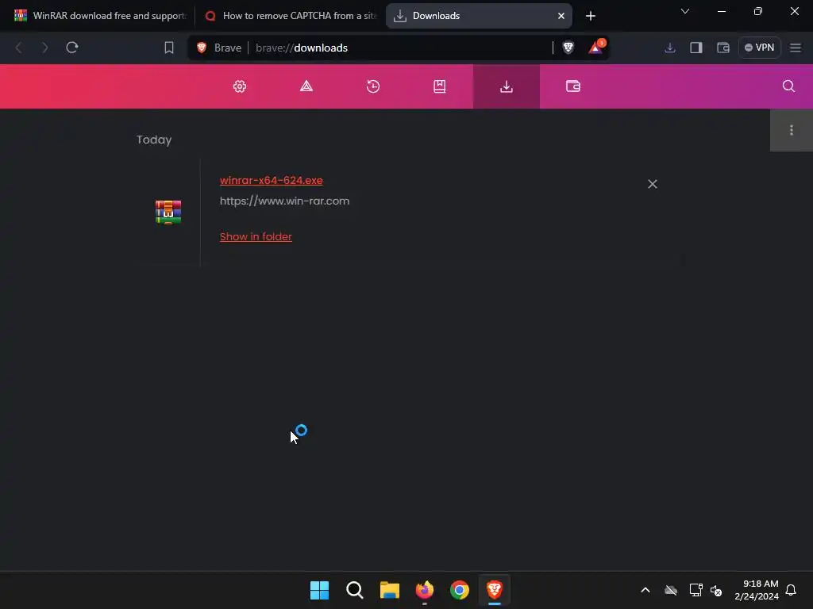This screenshot has height=609, width=813.
Task: Open the three-dot downloads actions menu
Action: [x=792, y=130]
